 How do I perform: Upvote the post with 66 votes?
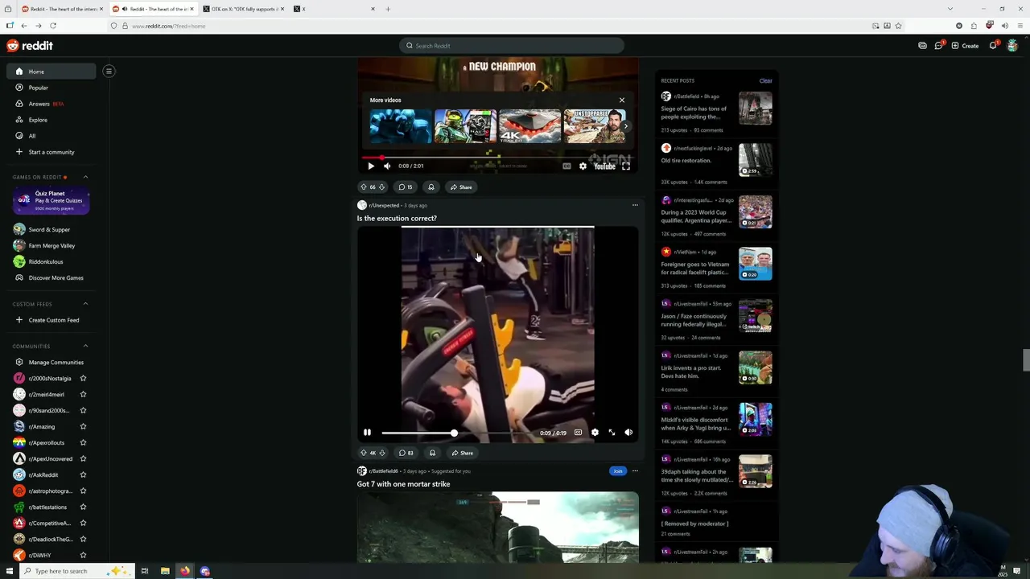tap(363, 187)
